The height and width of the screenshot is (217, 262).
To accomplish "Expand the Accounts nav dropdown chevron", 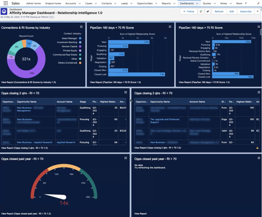I will click(x=79, y=3).
